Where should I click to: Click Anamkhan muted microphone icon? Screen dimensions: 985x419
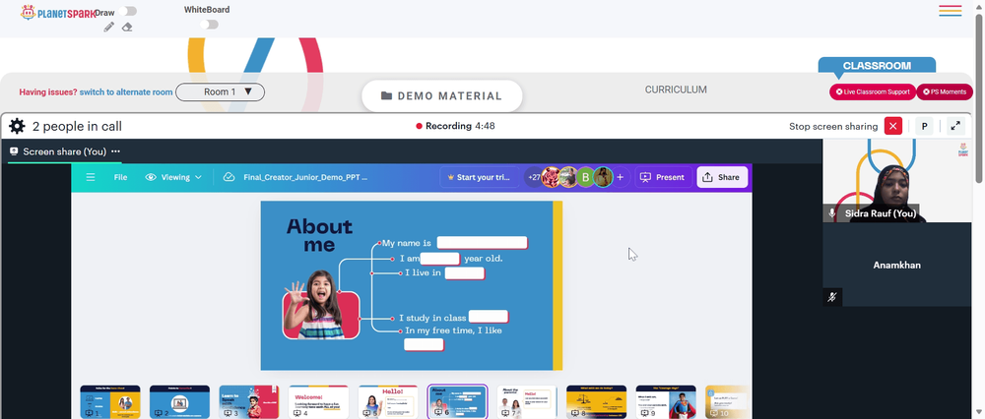tap(832, 297)
